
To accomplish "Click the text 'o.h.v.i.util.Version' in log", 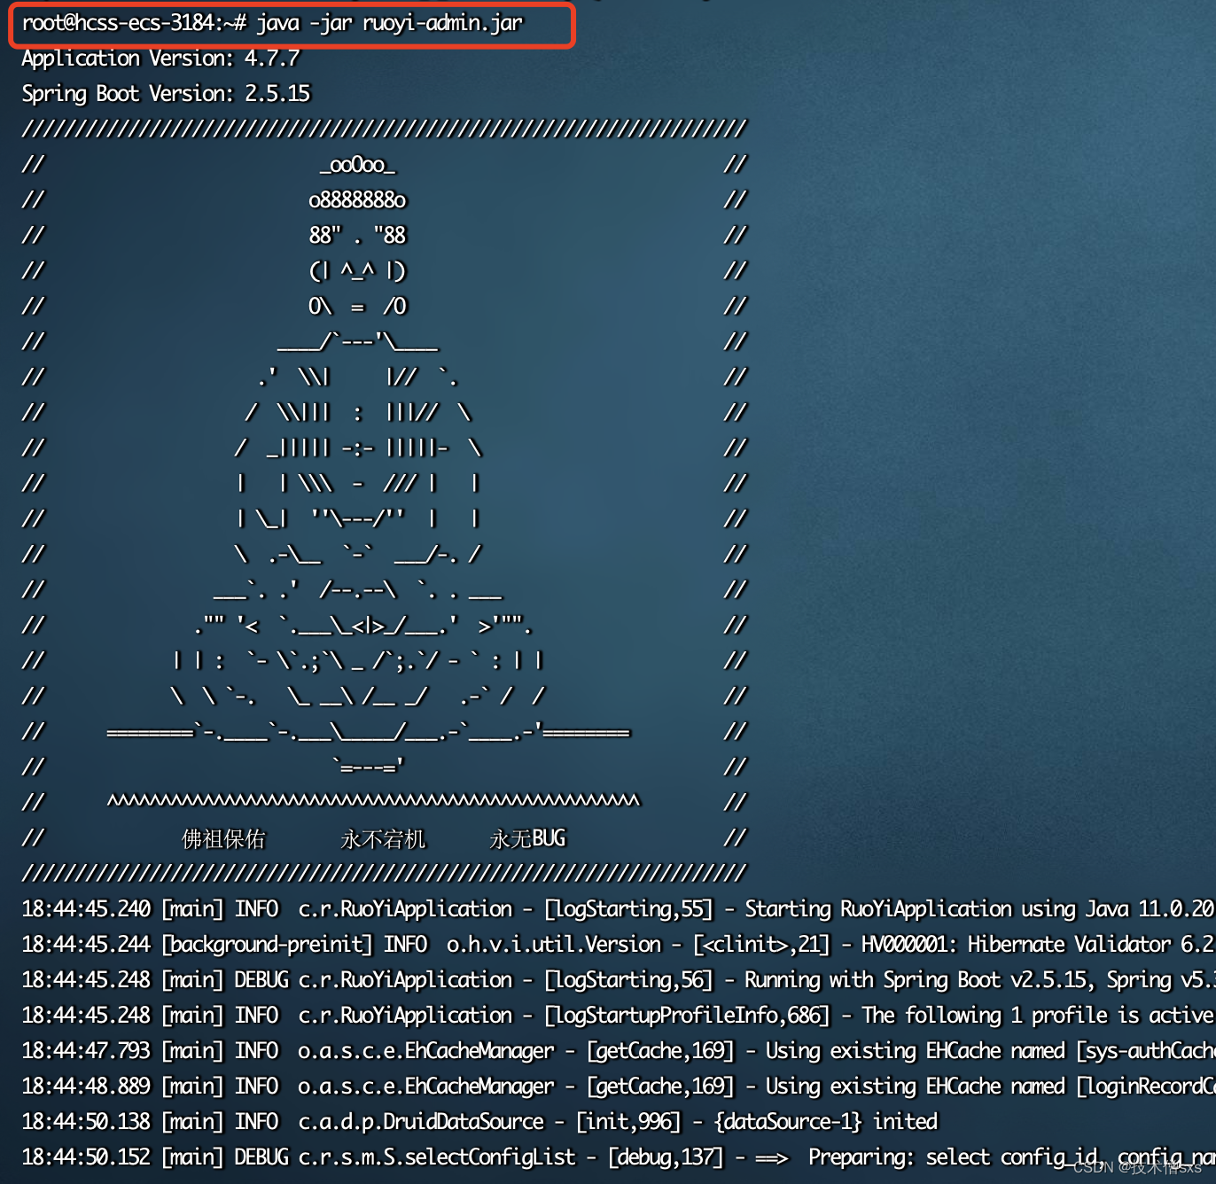I will 554,945.
